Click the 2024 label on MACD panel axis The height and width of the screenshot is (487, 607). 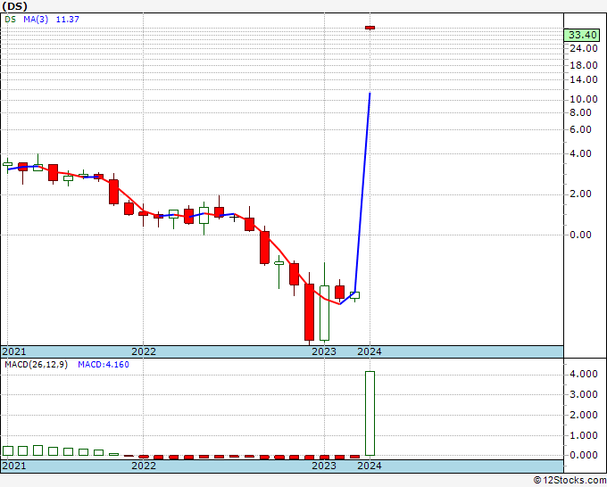pos(370,466)
